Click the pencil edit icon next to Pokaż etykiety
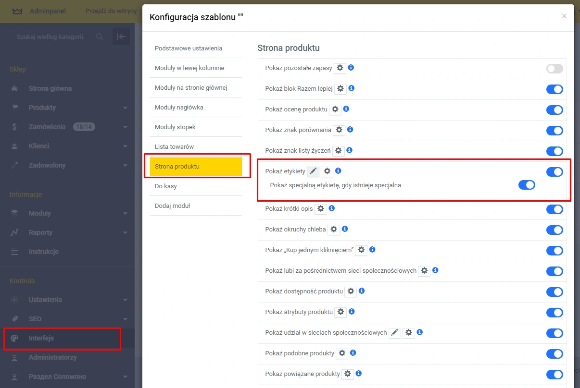 coord(313,171)
